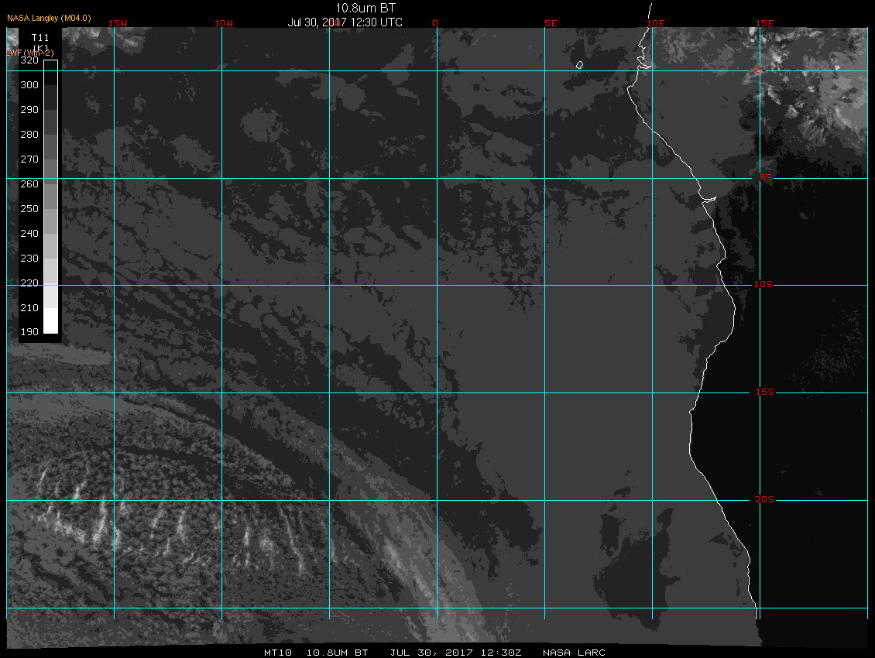Click the small island outline near the equator
This screenshot has width=875, height=658.
[x=579, y=65]
